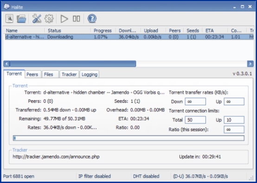The height and width of the screenshot is (183, 257).
Task: Open the help question mark icon
Action: pyautogui.click(x=92, y=19)
